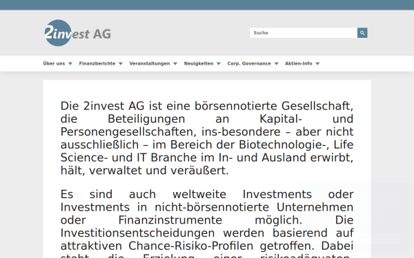The width and height of the screenshot is (414, 258).
Task: Open the Neuigkeiten menu
Action: point(199,63)
